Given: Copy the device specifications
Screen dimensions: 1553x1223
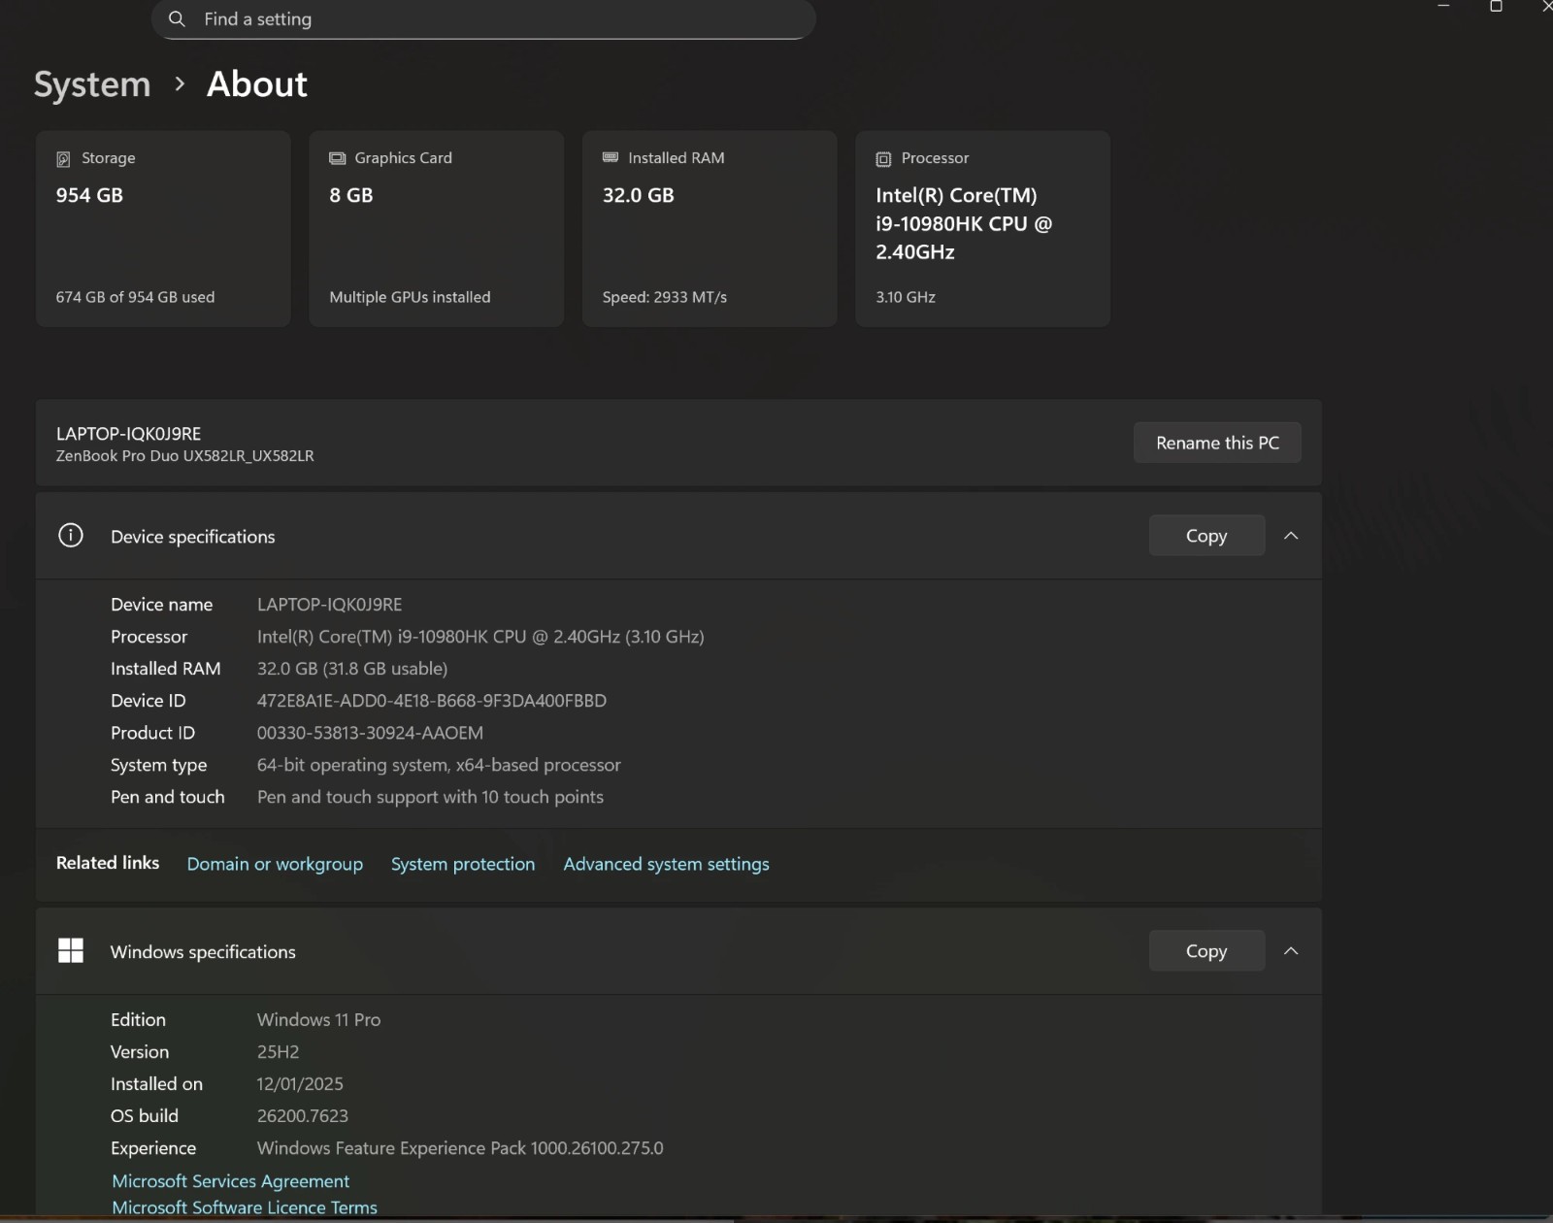Looking at the screenshot, I should pos(1206,536).
